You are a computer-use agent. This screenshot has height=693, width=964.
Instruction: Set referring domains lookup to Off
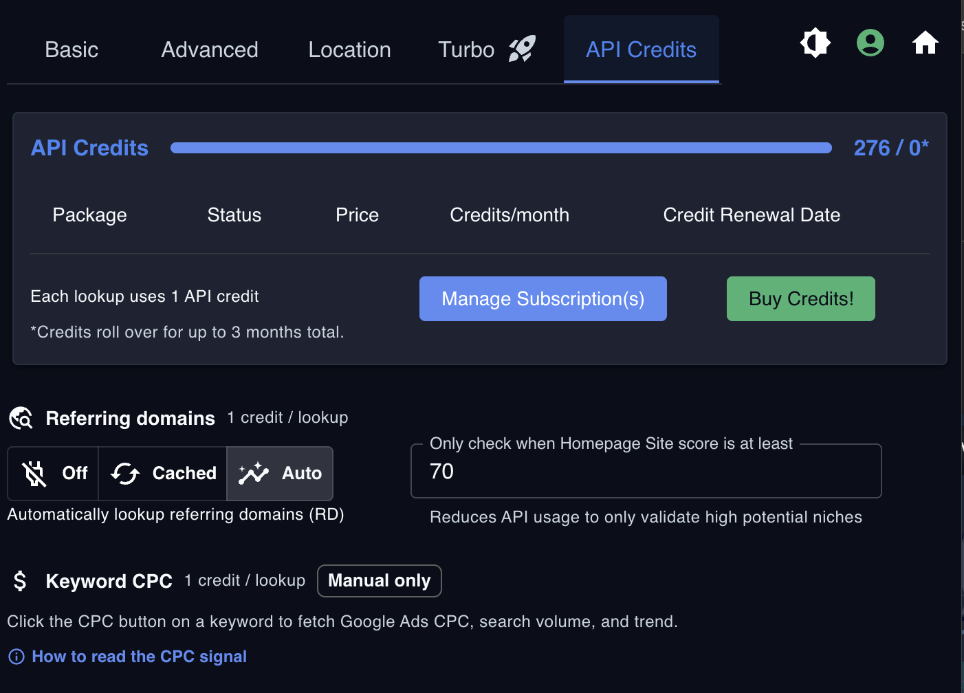pos(53,474)
